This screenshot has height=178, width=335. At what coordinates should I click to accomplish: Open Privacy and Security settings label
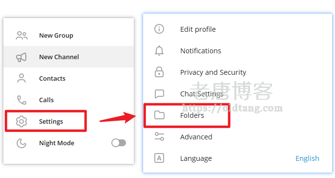click(x=213, y=72)
